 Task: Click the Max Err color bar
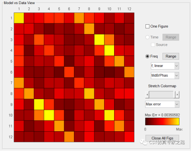(162, 121)
